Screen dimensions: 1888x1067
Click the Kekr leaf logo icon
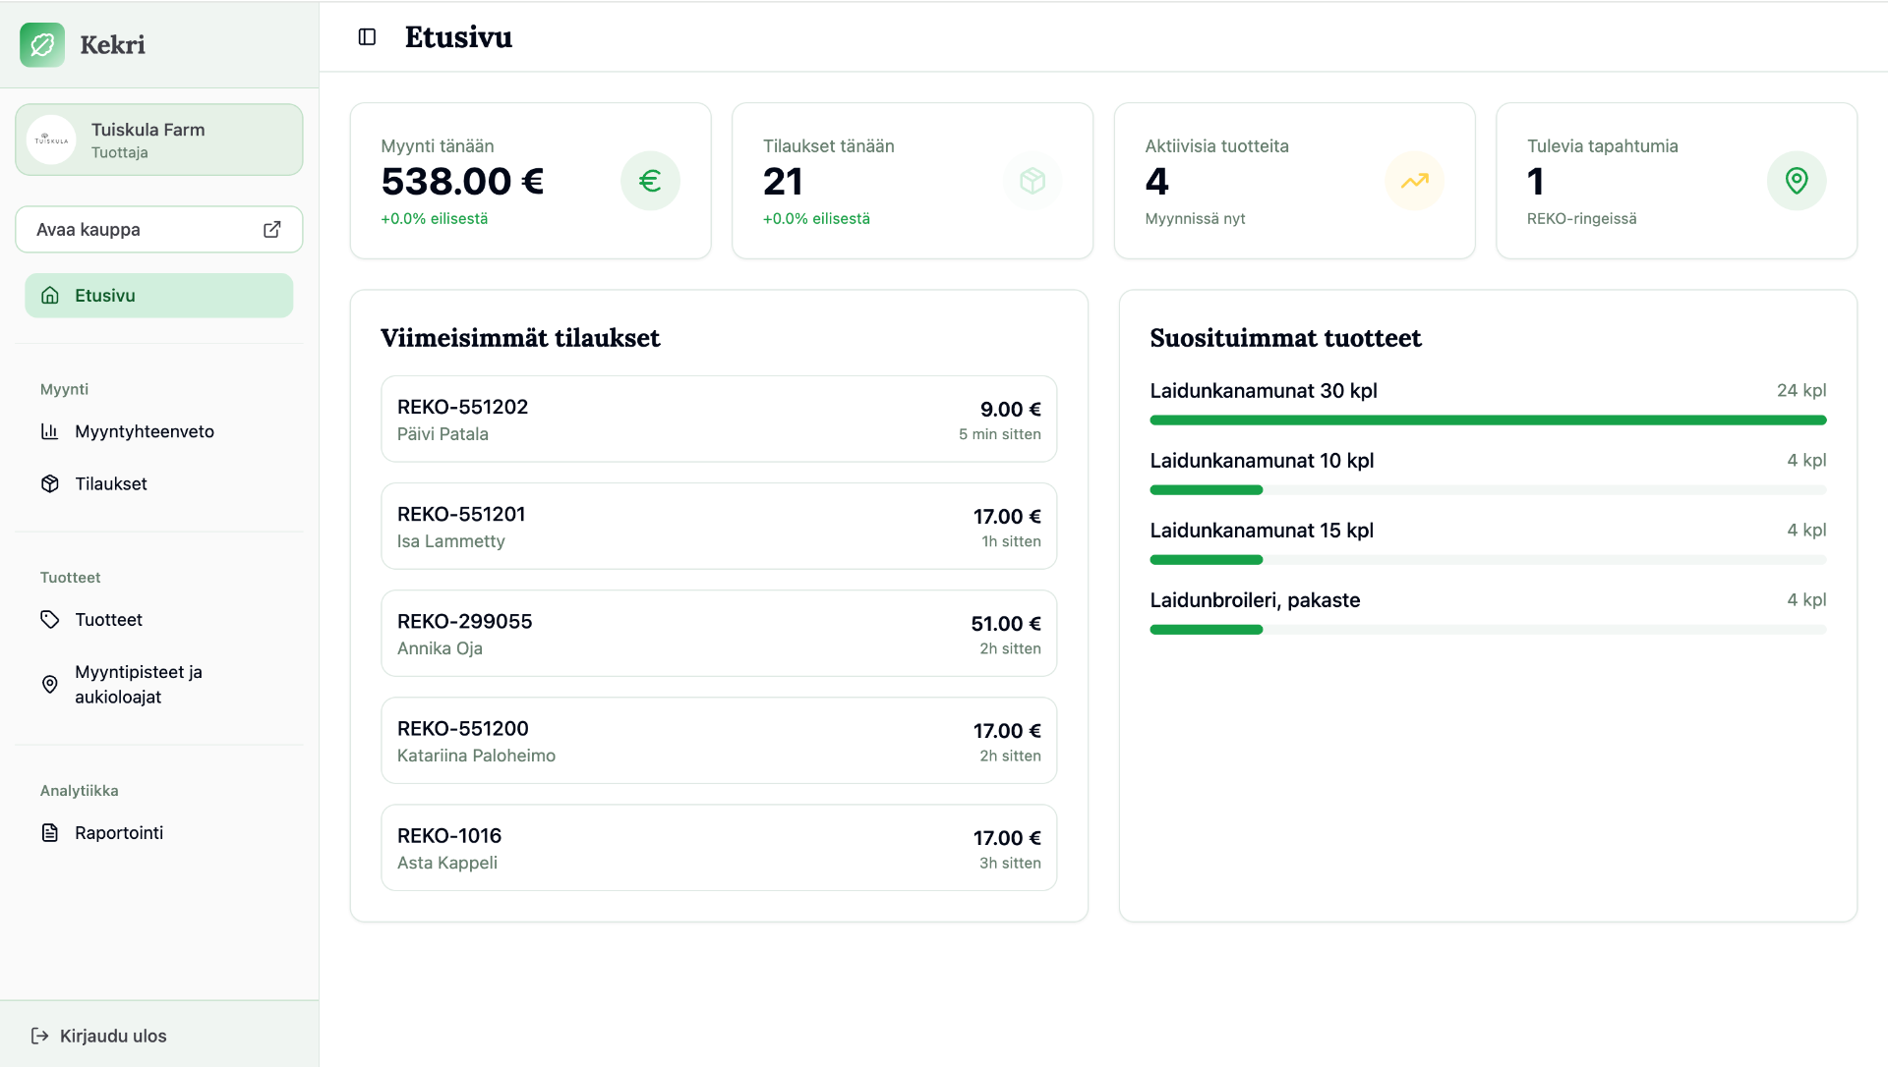[x=42, y=44]
